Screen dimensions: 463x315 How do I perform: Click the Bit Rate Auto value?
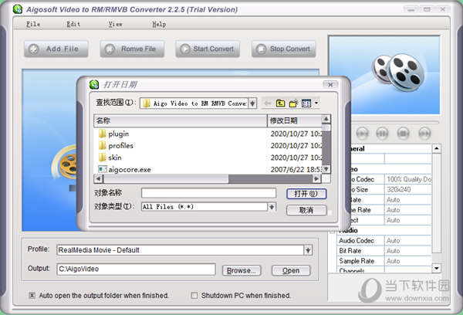point(407,251)
